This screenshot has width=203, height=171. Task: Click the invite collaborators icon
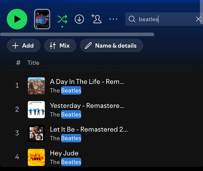pos(96,19)
